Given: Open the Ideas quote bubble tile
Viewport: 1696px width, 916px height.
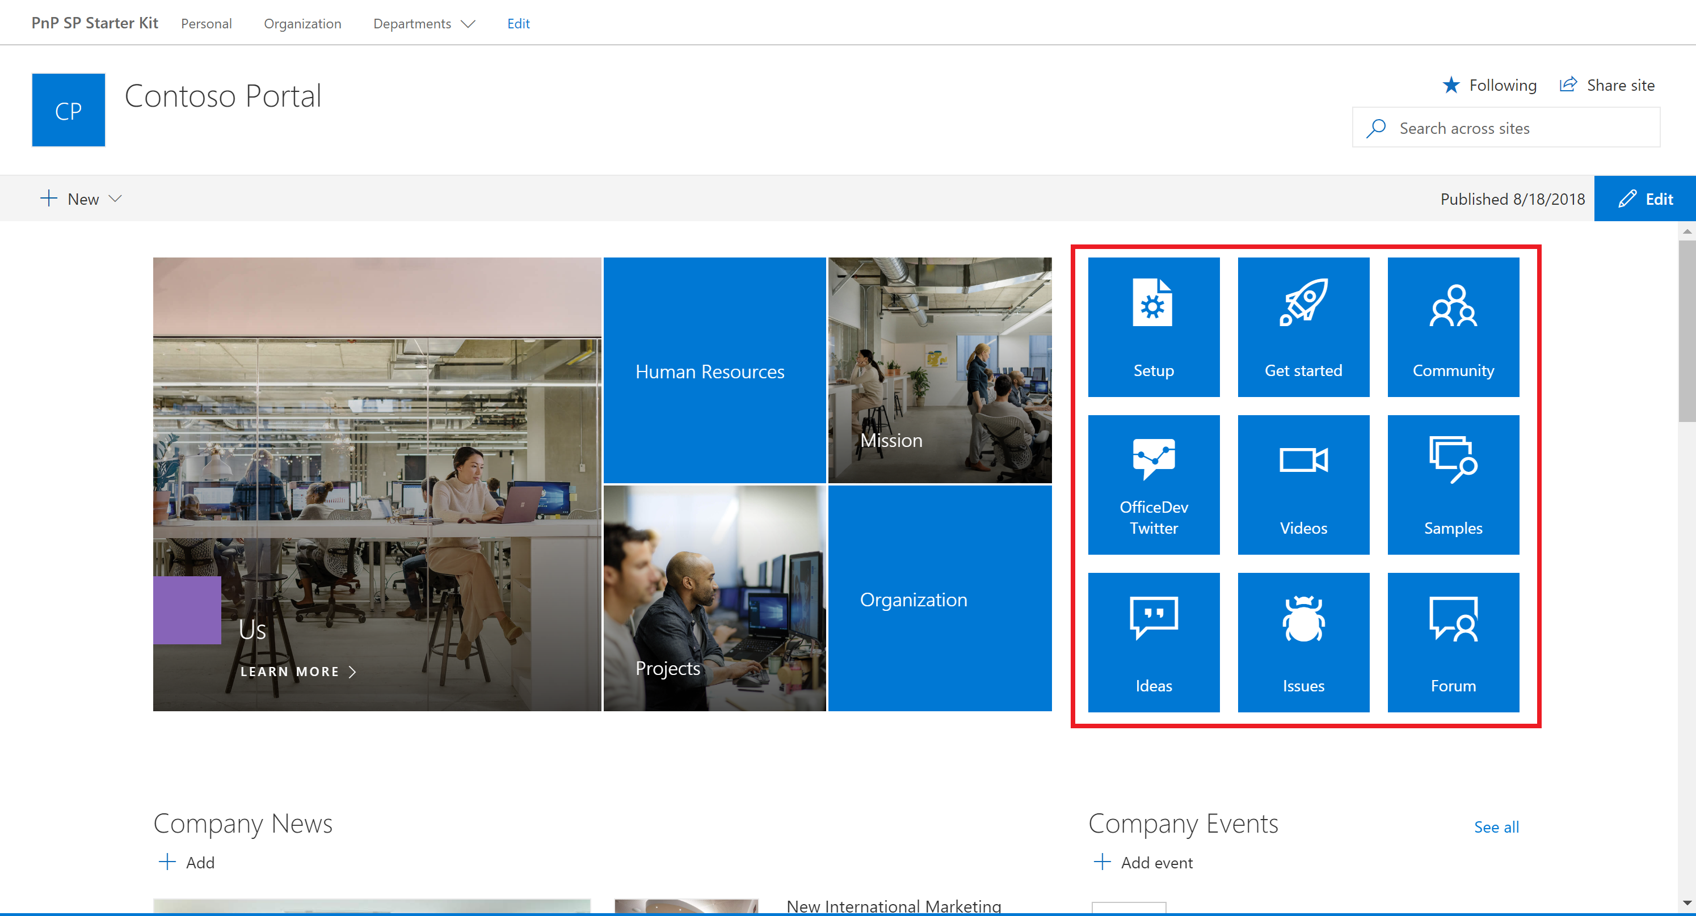Looking at the screenshot, I should click(x=1154, y=642).
